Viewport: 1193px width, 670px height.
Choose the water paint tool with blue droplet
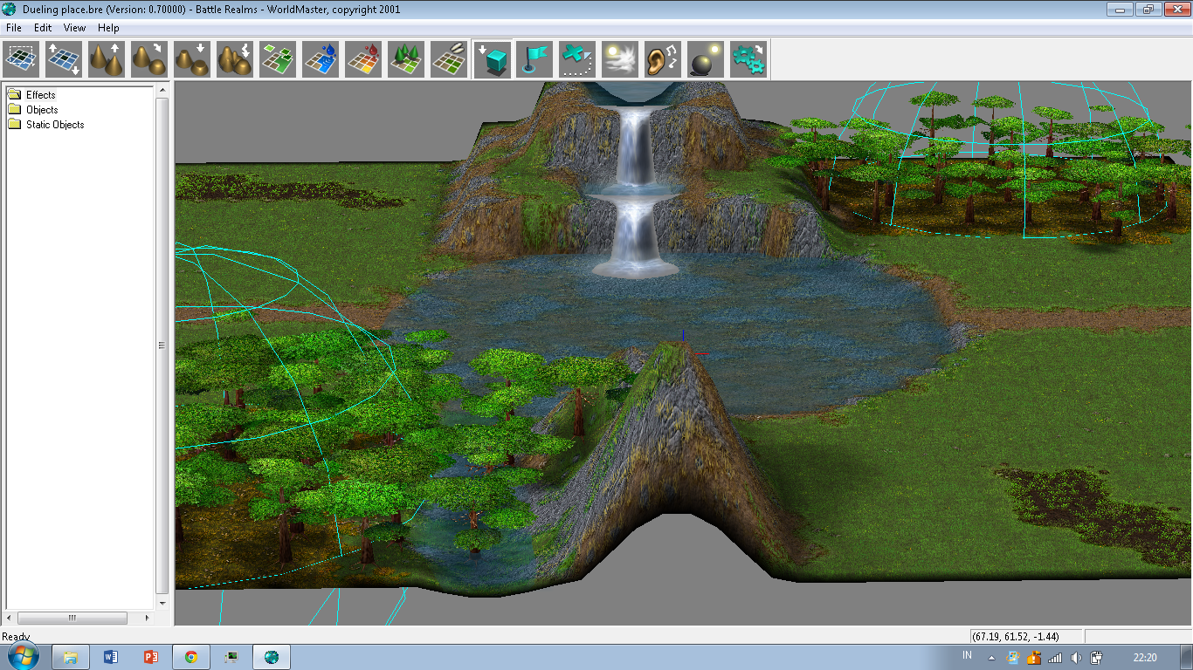tap(321, 59)
